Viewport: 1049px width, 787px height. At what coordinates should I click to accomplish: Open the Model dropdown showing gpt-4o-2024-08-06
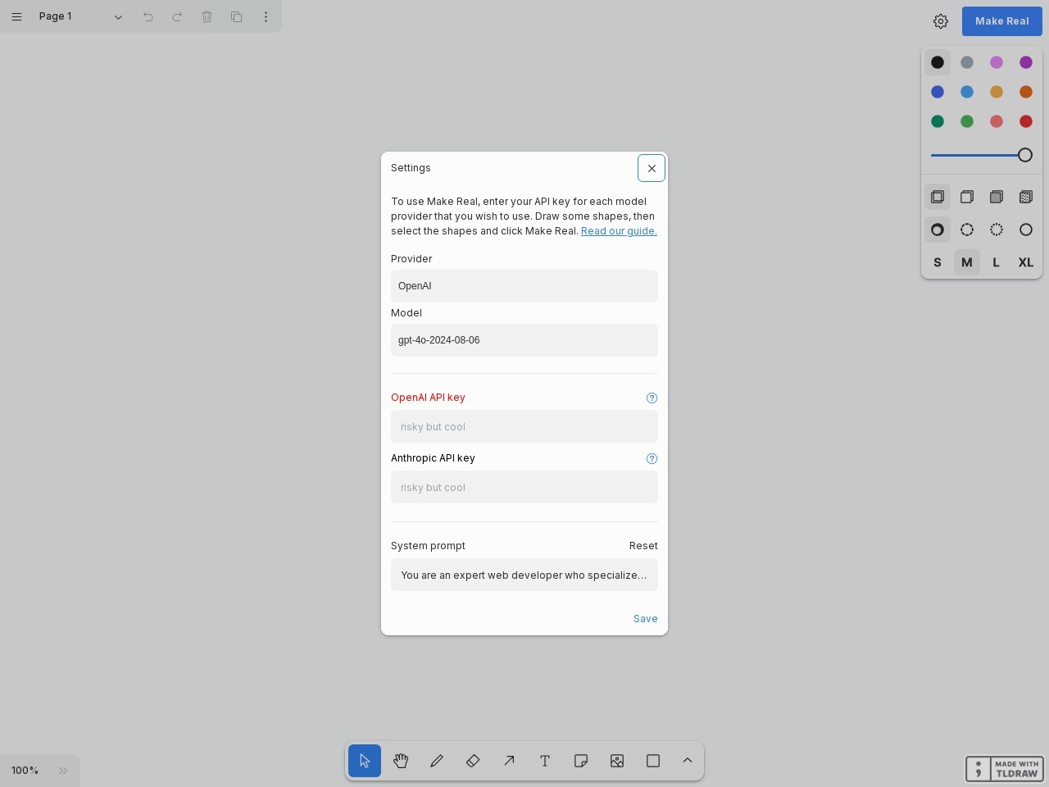pos(524,340)
